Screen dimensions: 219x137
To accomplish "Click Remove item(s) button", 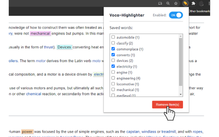I will tap(167, 104).
